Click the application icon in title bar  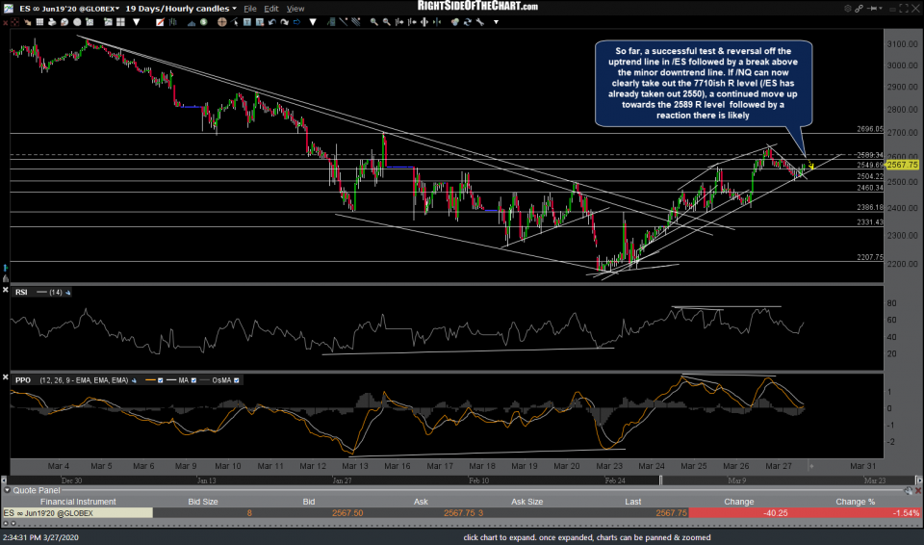(x=8, y=9)
